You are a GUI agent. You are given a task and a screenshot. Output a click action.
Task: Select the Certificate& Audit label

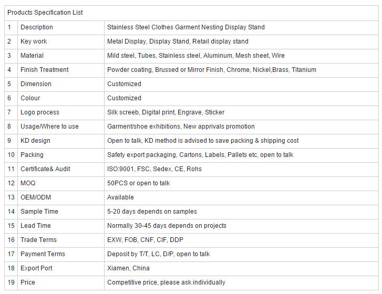coord(45,169)
